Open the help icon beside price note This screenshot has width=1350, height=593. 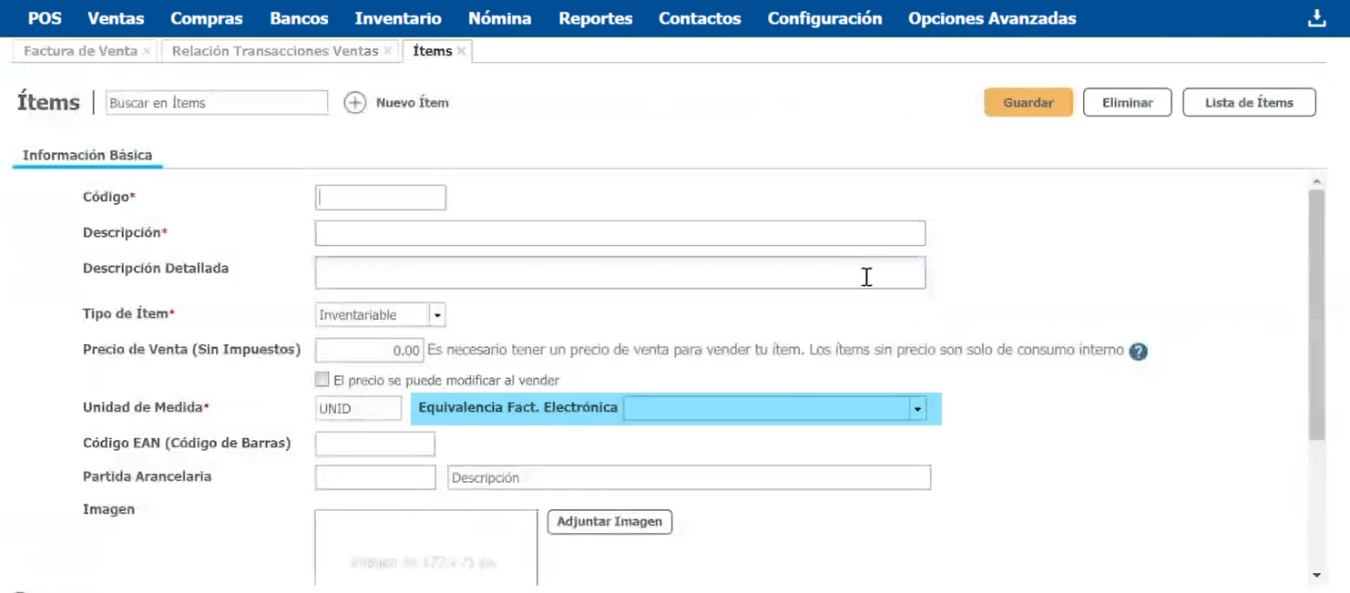[x=1138, y=352]
